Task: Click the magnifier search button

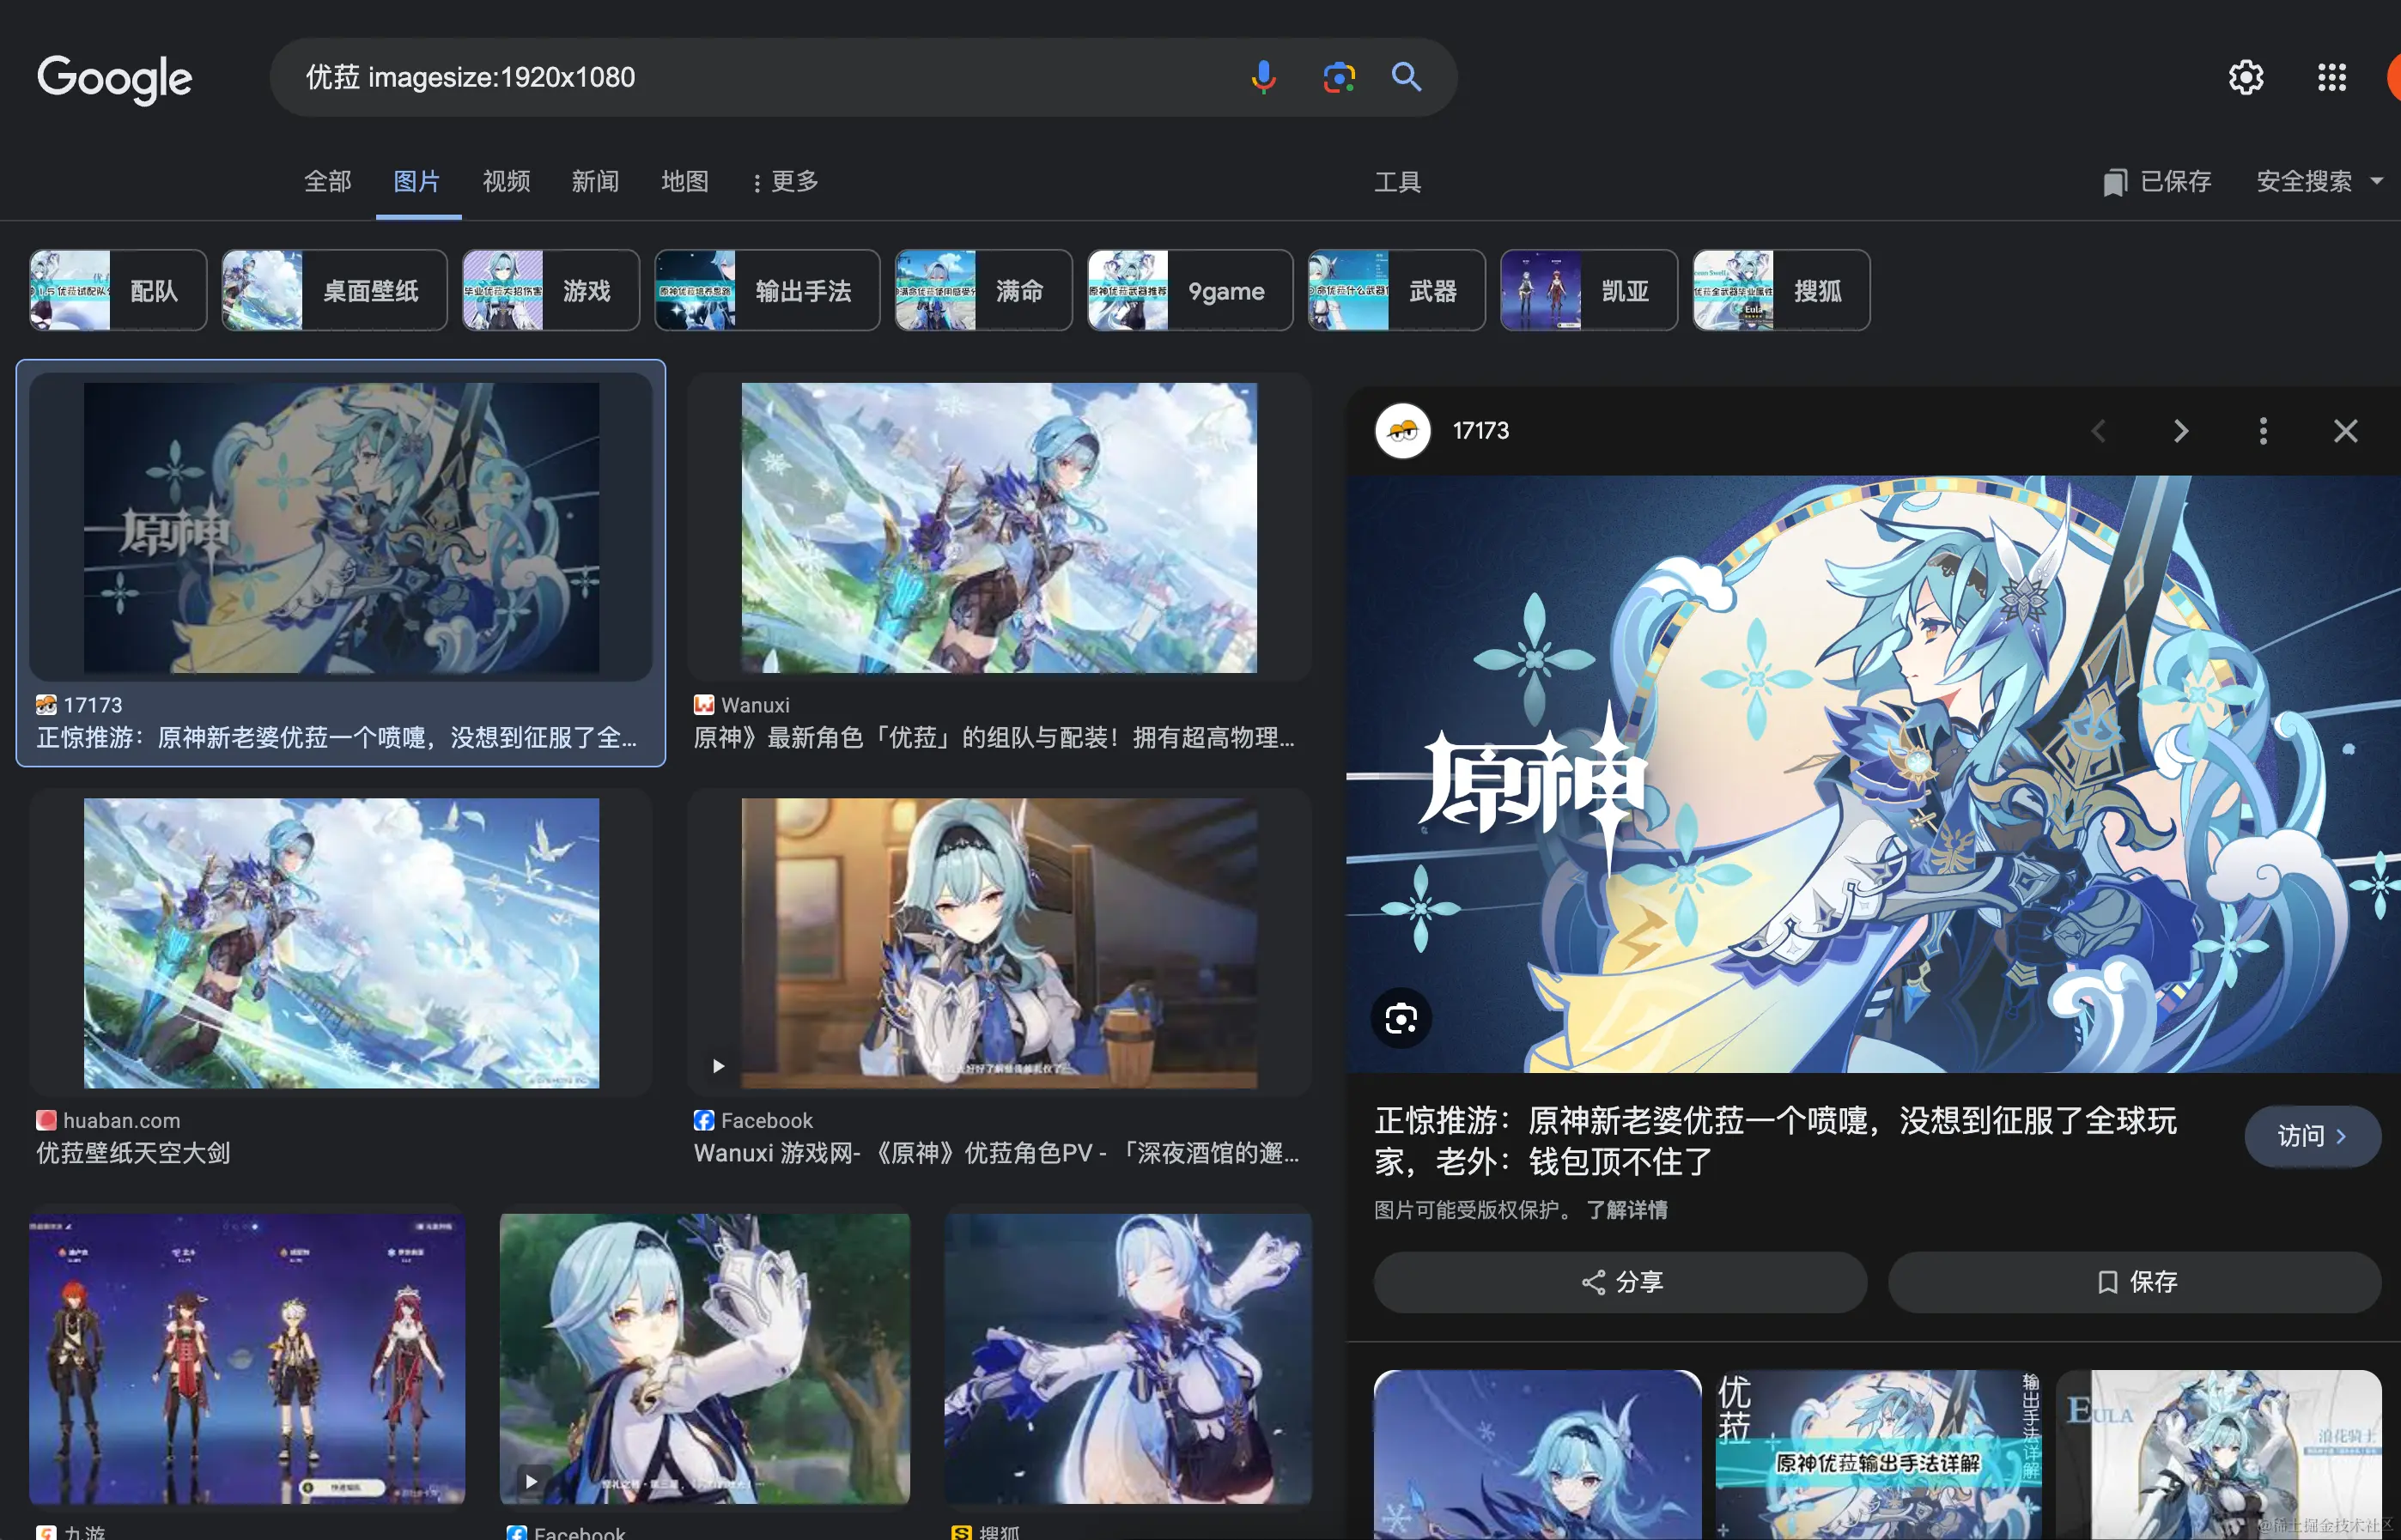Action: pos(1407,77)
